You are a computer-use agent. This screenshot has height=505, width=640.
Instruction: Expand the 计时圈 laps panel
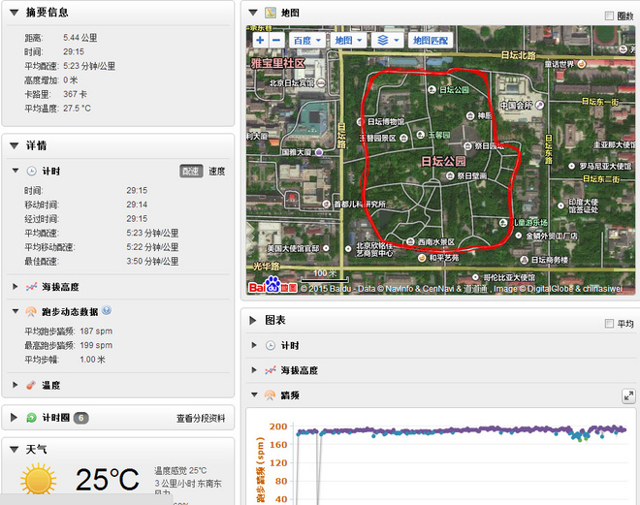click(x=14, y=418)
